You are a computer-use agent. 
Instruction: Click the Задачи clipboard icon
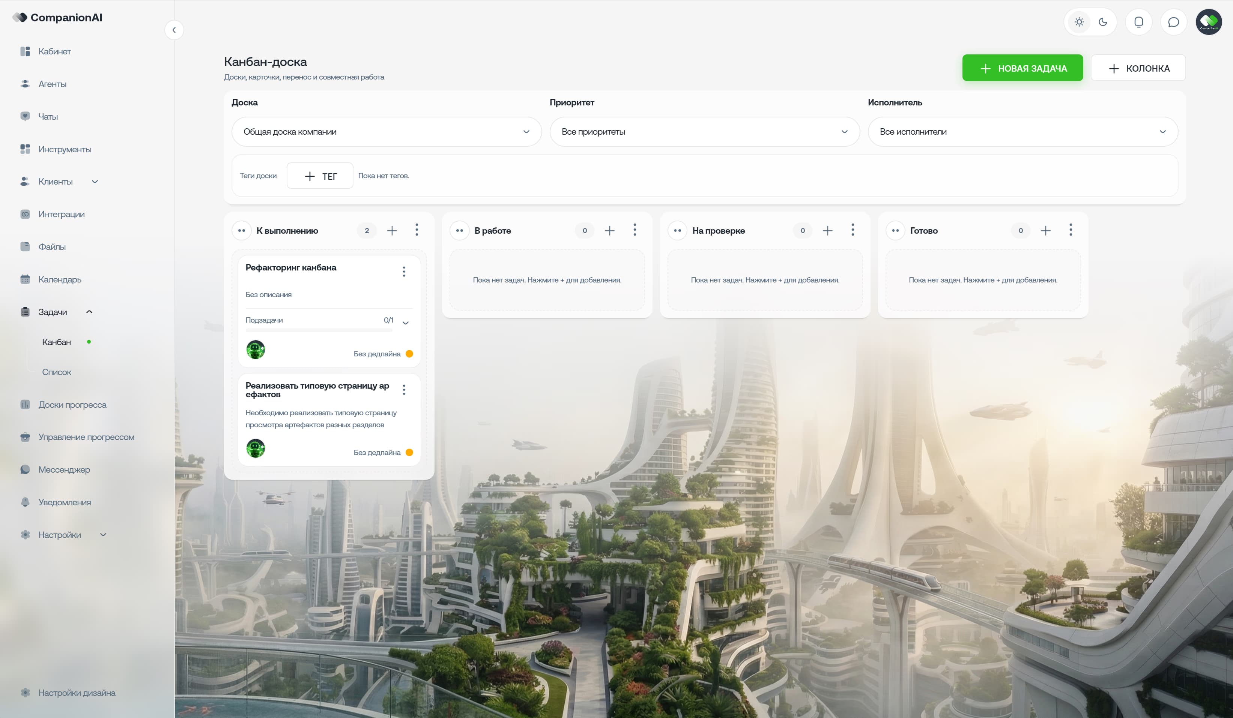point(26,312)
